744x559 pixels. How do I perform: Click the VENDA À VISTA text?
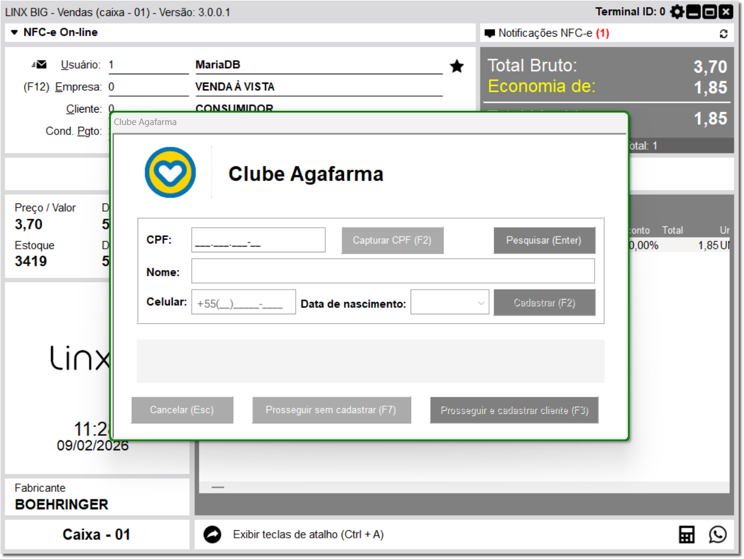[235, 87]
